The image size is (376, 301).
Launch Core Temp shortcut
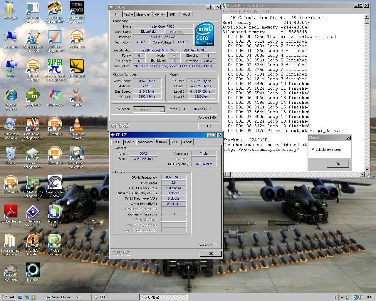[x=33, y=128]
